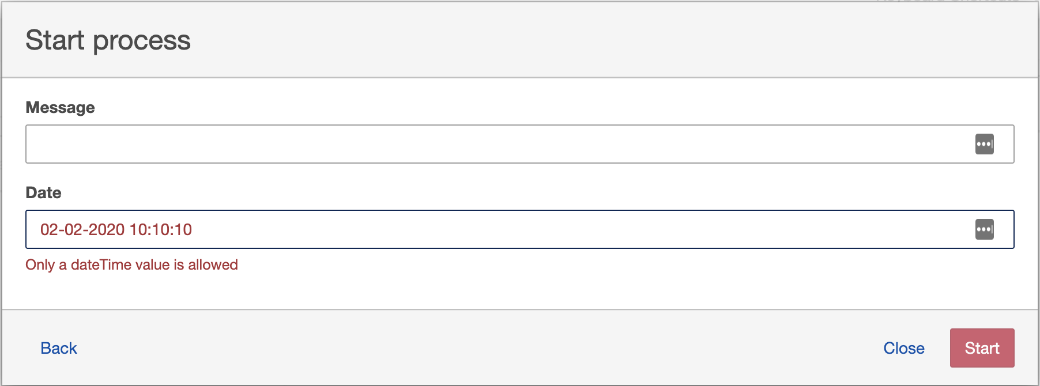Screen dimensions: 1040x386
Task: Click the Start process dialog heading
Action: pyautogui.click(x=108, y=40)
